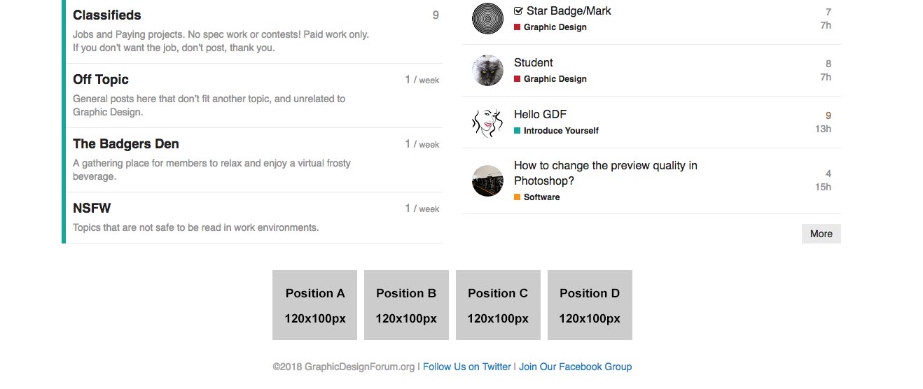
Task: Open the Hello GDF topic
Action: click(x=540, y=115)
